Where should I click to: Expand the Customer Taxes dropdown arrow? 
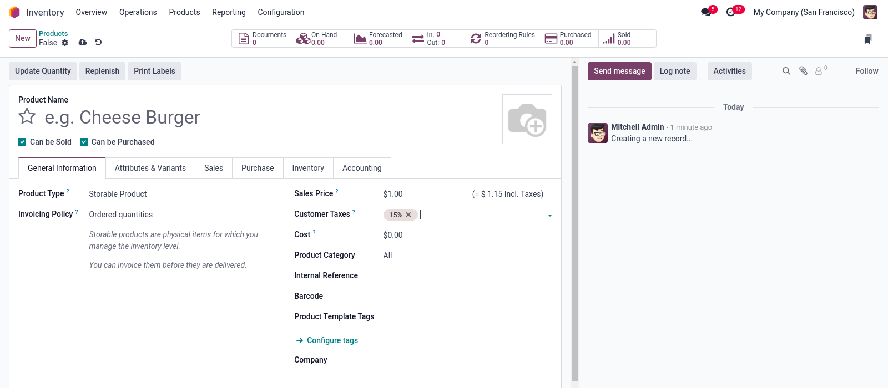point(549,216)
